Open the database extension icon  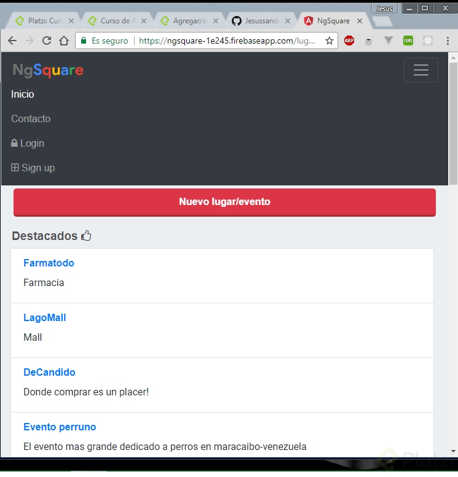click(369, 41)
